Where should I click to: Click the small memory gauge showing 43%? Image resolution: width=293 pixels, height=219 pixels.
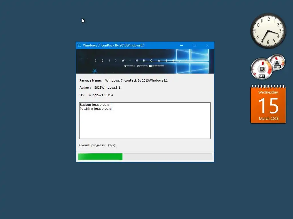pos(277,62)
